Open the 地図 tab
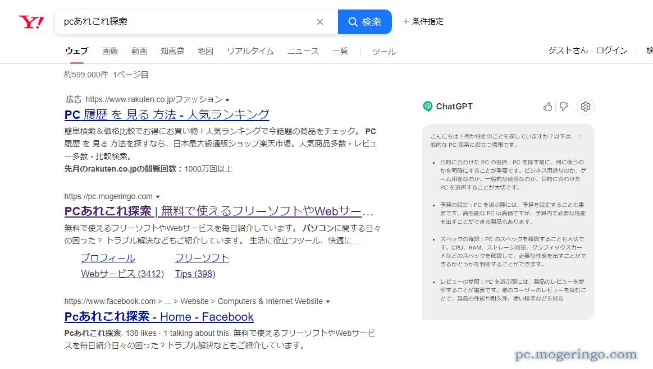This screenshot has width=653, height=369. (206, 51)
